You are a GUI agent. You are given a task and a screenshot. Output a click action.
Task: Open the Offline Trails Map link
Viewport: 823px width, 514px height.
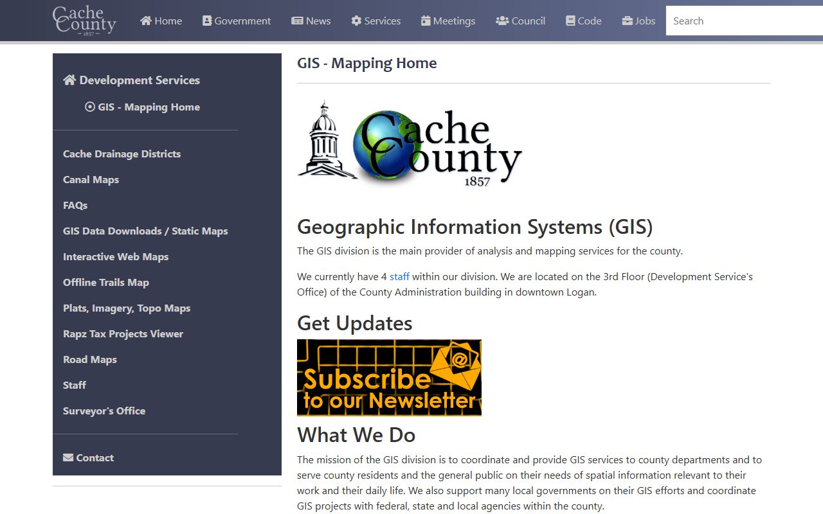coord(106,282)
